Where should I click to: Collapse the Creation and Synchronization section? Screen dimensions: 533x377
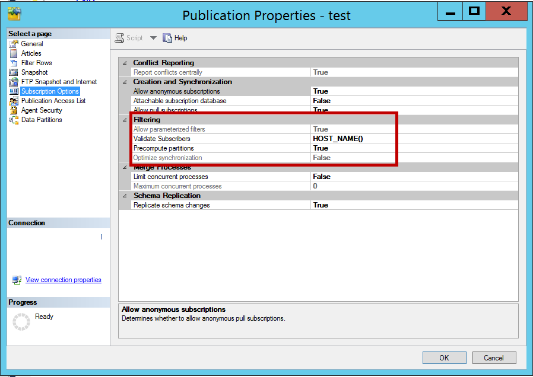125,82
